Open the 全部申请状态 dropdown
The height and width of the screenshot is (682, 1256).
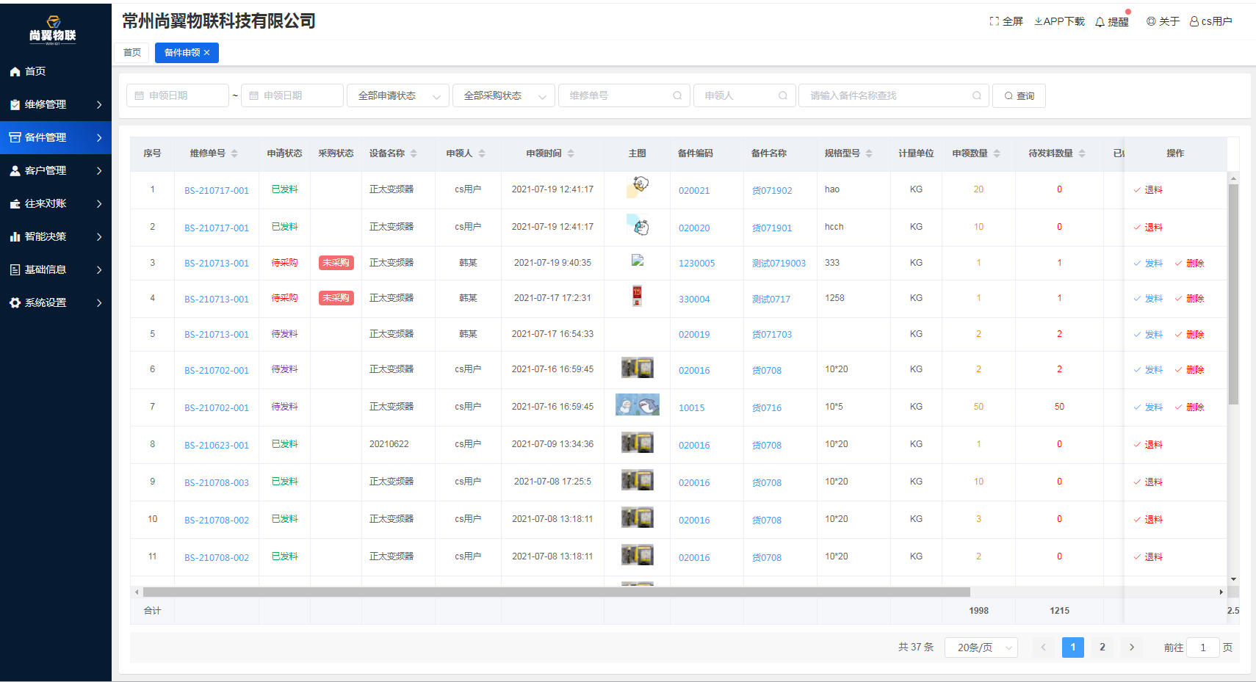pyautogui.click(x=397, y=96)
